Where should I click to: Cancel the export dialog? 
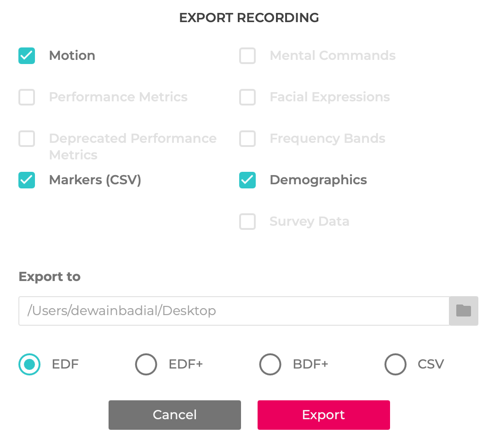[x=175, y=415]
